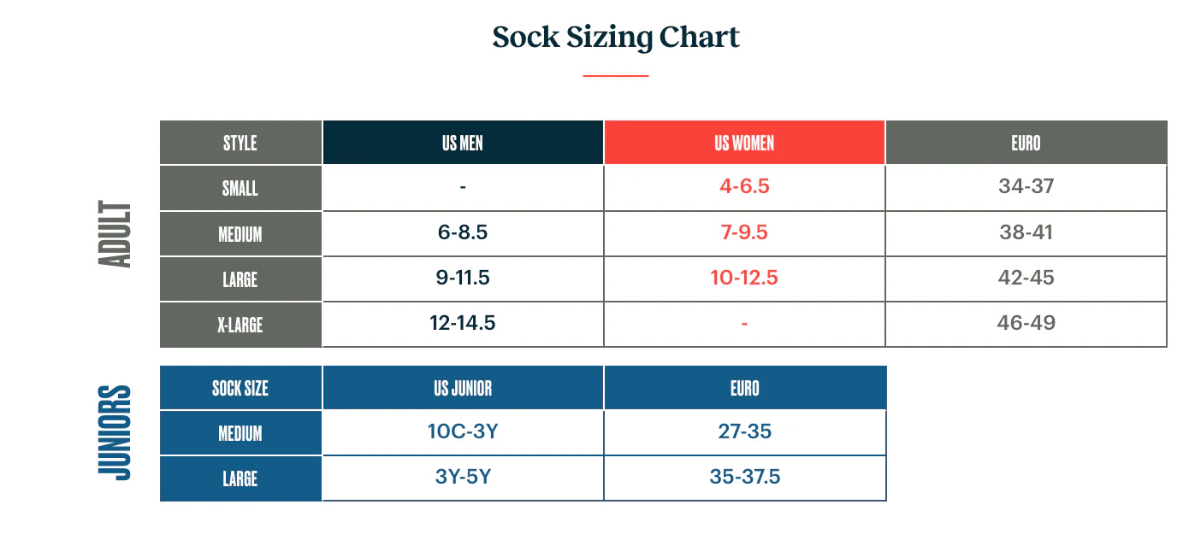Image resolution: width=1189 pixels, height=534 pixels.
Task: Click the vertical JUNIORS section label
Action: 116,433
